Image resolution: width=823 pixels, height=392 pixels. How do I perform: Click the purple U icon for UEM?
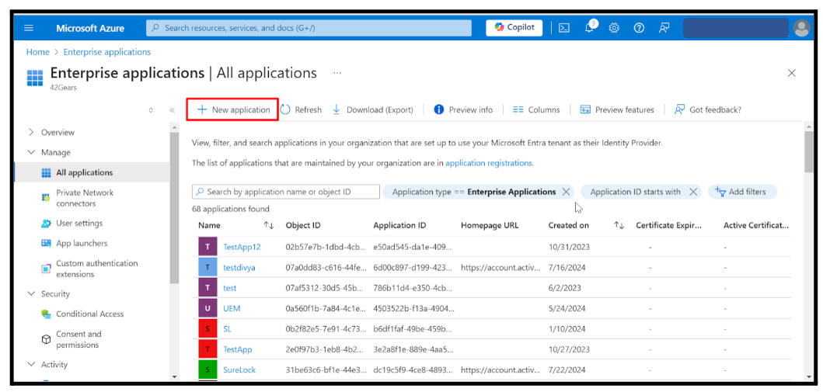pyautogui.click(x=207, y=308)
